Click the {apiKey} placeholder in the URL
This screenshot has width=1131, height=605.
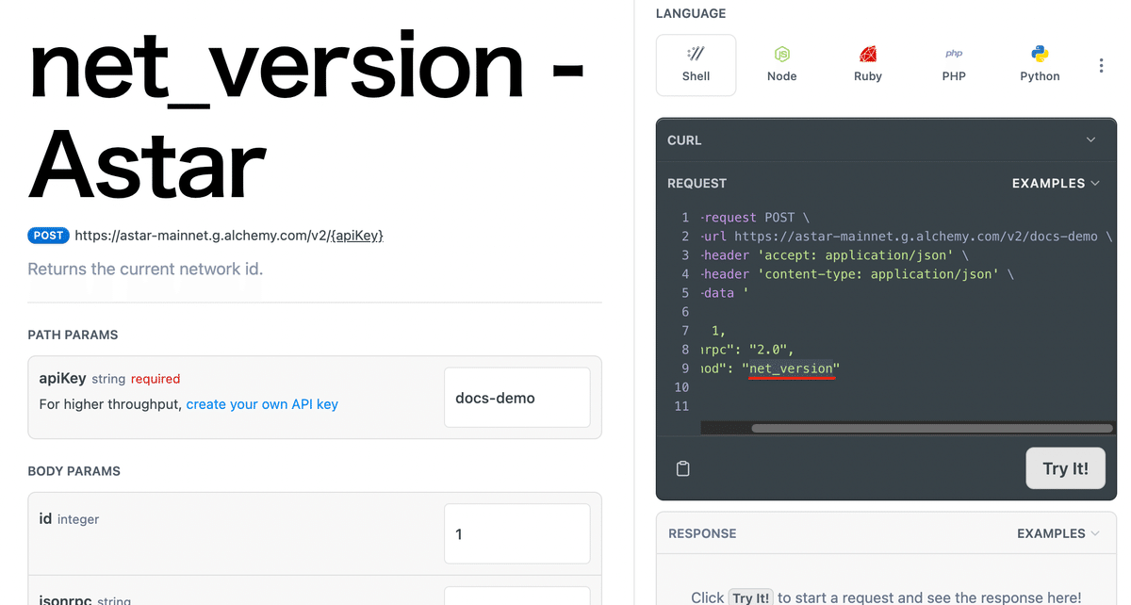point(355,236)
